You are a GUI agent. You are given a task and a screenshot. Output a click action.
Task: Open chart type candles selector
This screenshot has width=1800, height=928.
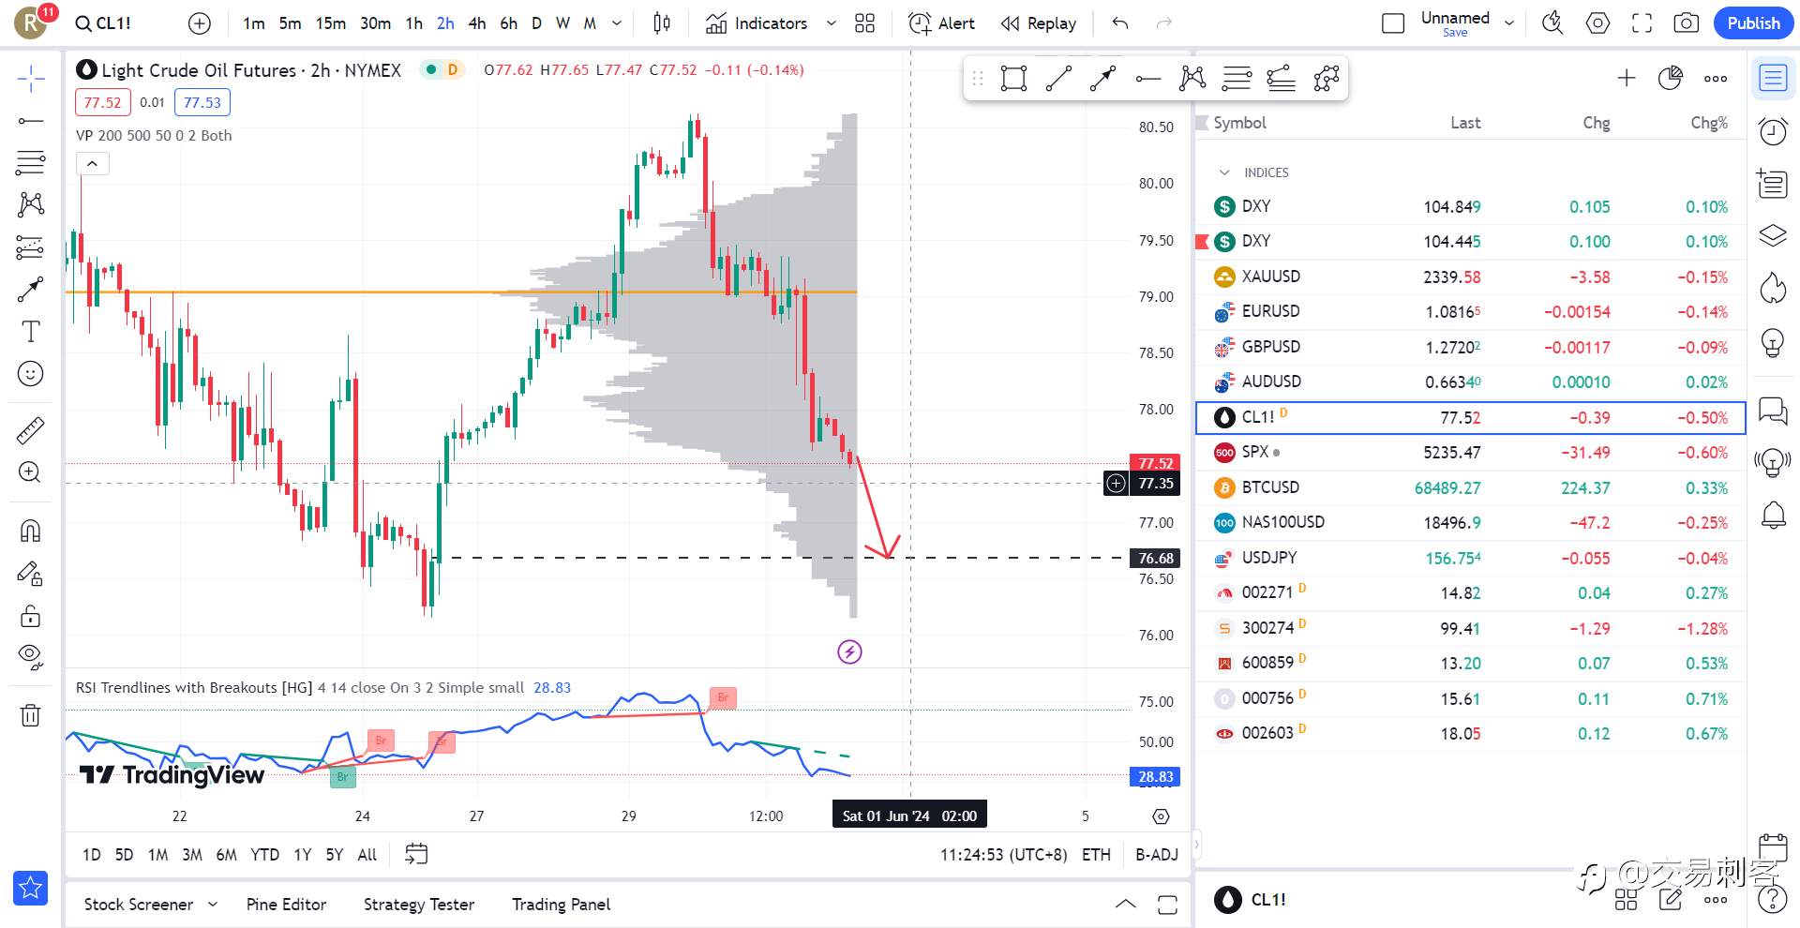(x=662, y=23)
